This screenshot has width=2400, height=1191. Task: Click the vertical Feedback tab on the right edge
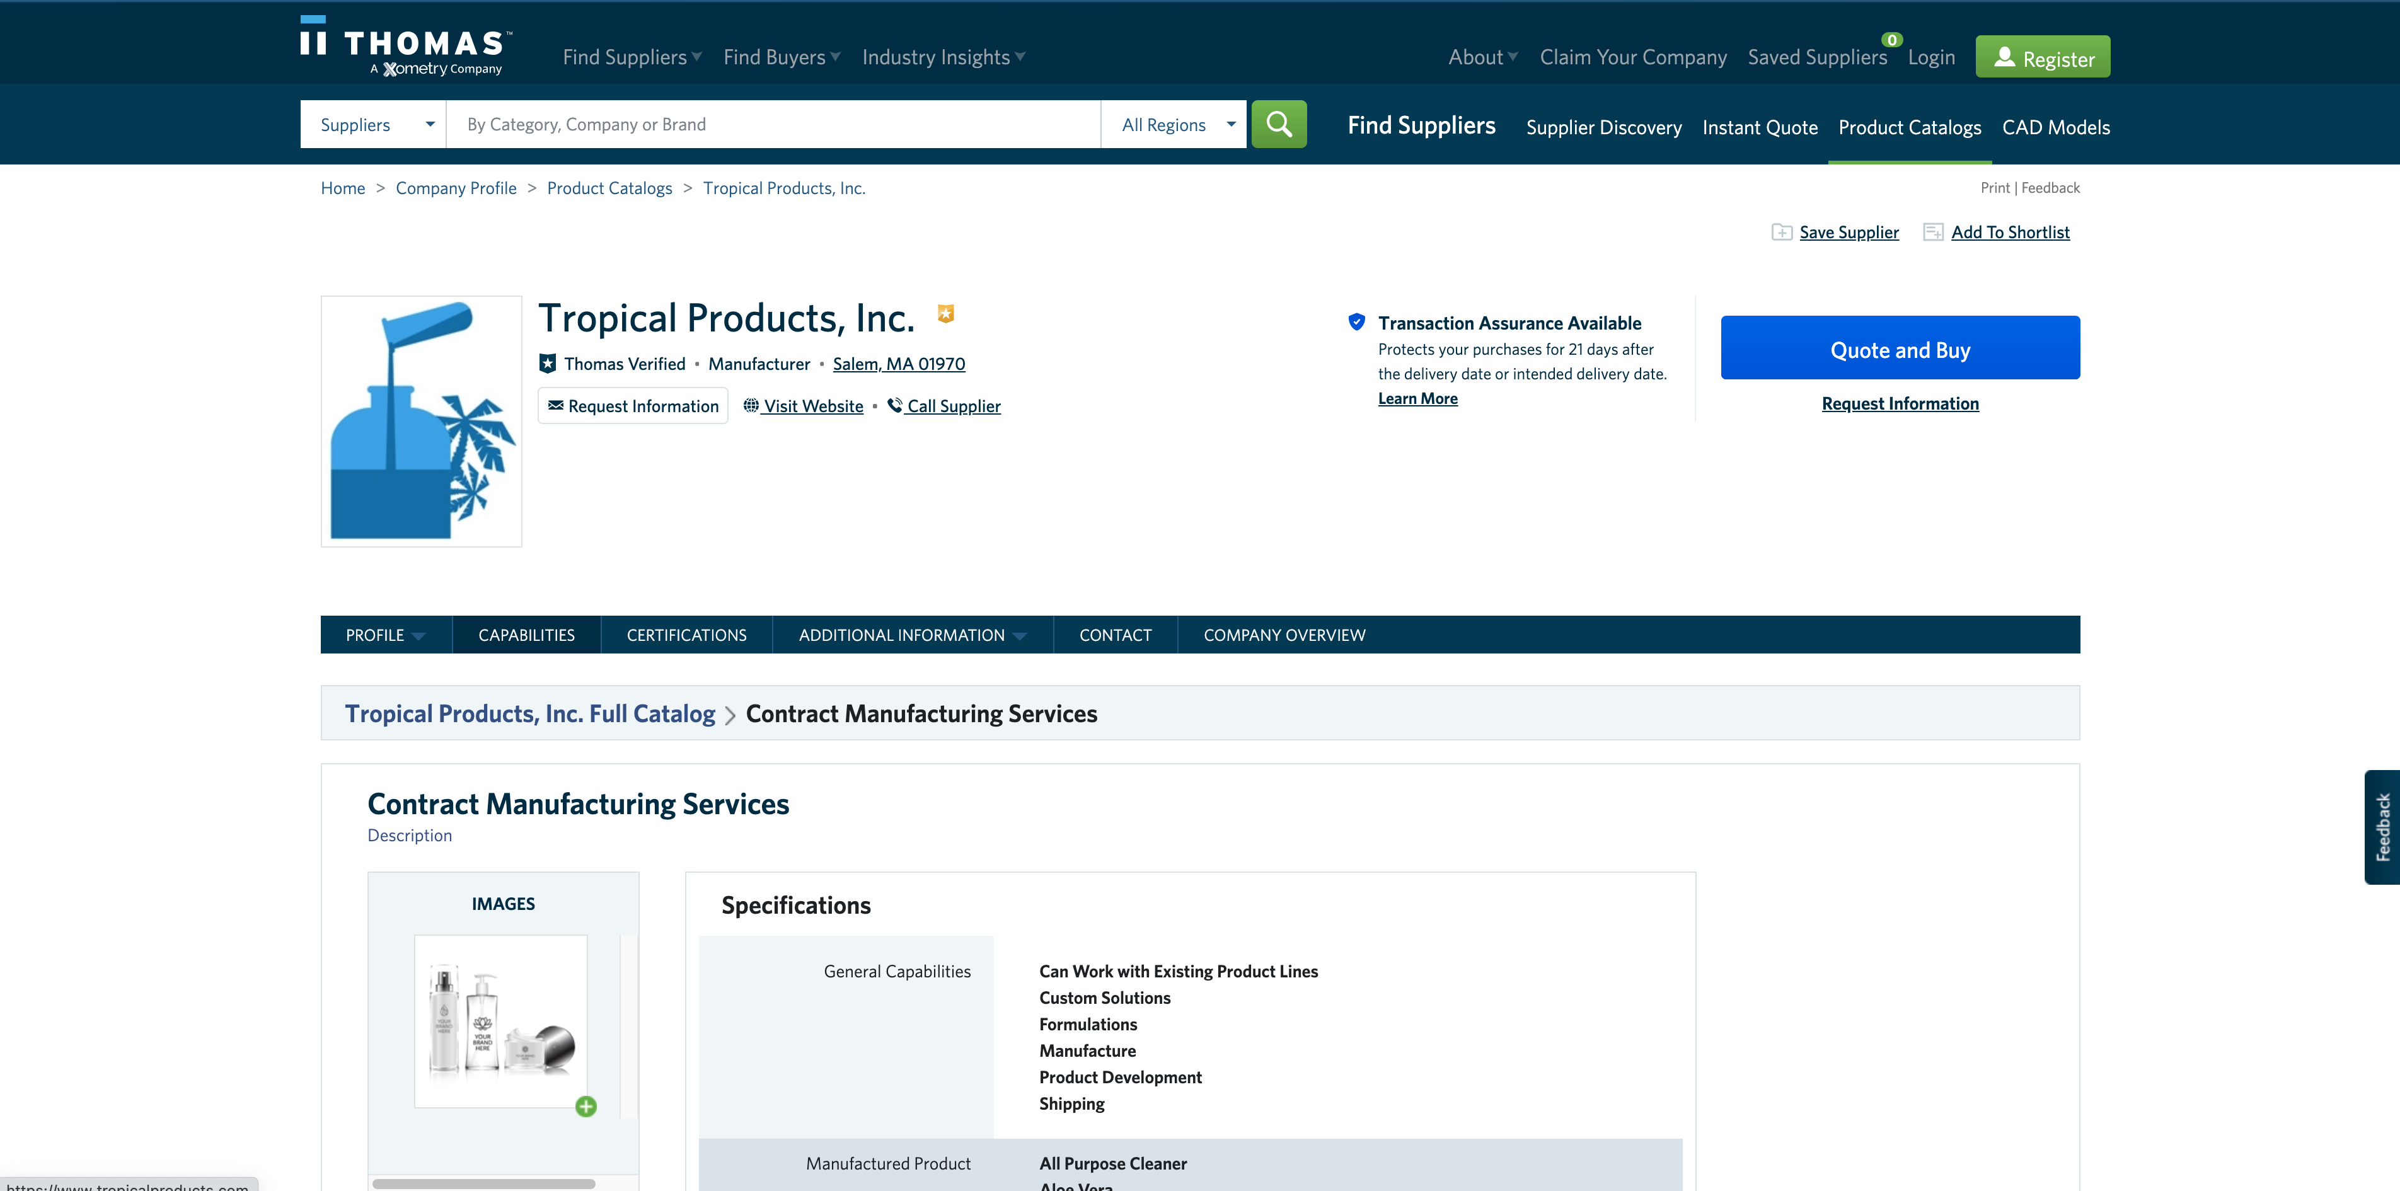point(2382,827)
